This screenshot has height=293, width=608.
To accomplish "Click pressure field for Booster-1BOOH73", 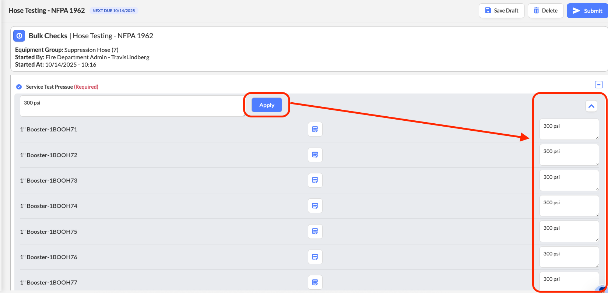I will click(x=569, y=180).
